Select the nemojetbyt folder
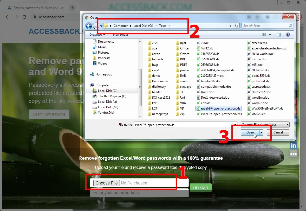Screen dimensions: 306x211 pos(158,114)
